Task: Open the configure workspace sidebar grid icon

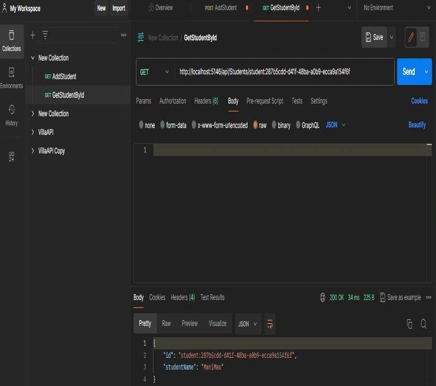Action: tap(11, 157)
